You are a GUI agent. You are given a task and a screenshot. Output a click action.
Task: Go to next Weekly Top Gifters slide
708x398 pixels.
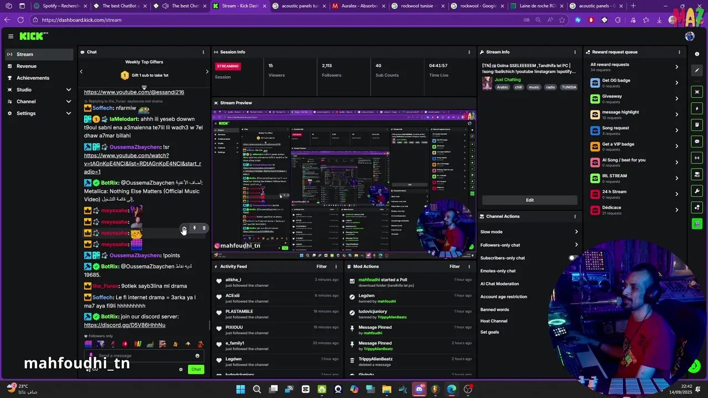point(207,71)
